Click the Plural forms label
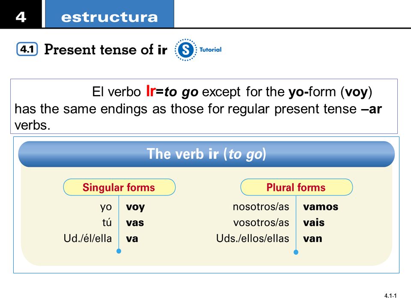 [x=296, y=187]
